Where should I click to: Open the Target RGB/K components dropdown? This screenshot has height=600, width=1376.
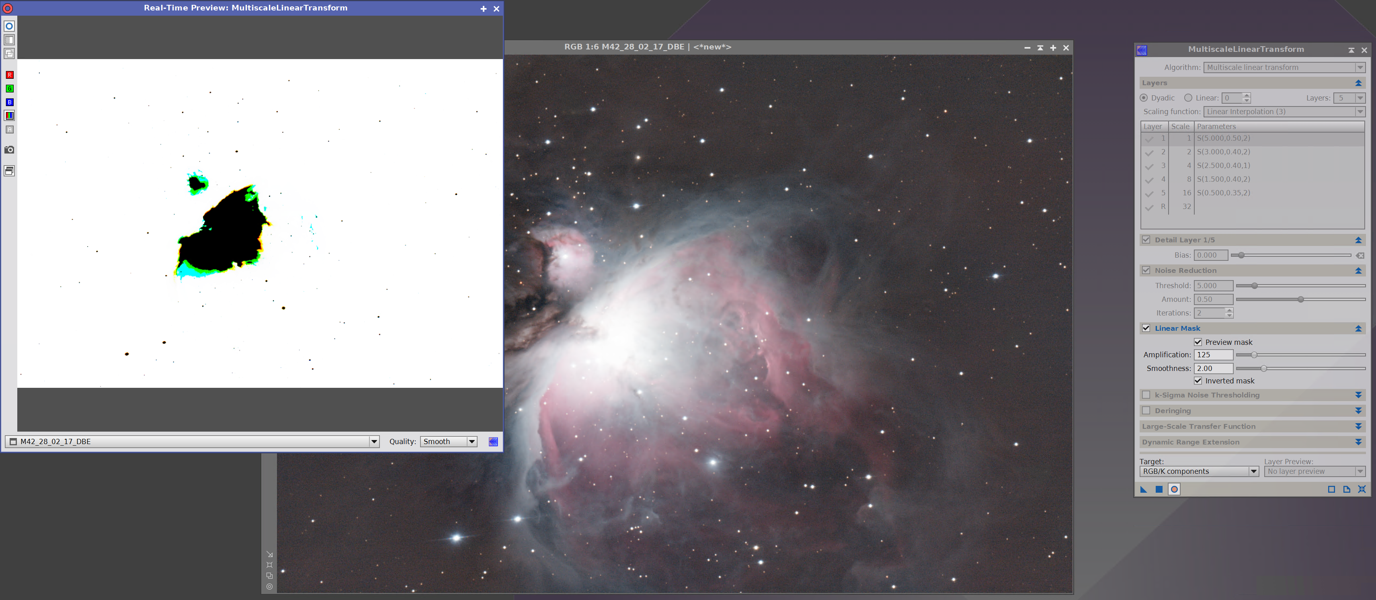coord(1199,471)
